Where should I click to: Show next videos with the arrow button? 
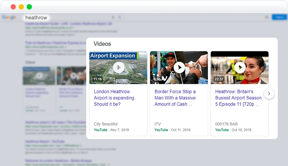(x=269, y=93)
